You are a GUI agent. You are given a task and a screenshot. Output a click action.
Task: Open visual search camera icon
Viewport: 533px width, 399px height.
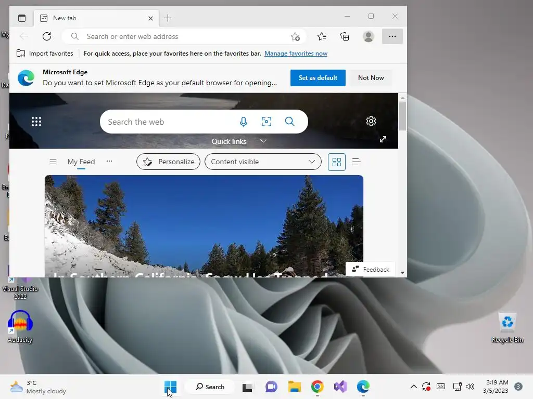pos(266,122)
